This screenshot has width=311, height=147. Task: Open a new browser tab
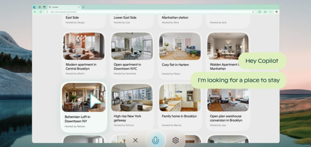coord(83,7)
